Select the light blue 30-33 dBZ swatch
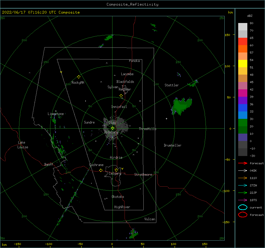The width and height of the screenshot is (265, 248). tap(243, 115)
